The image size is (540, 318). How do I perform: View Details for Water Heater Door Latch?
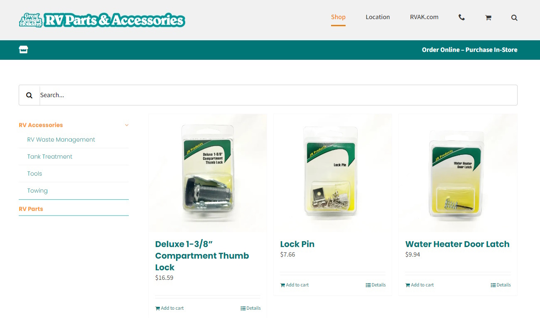point(501,285)
